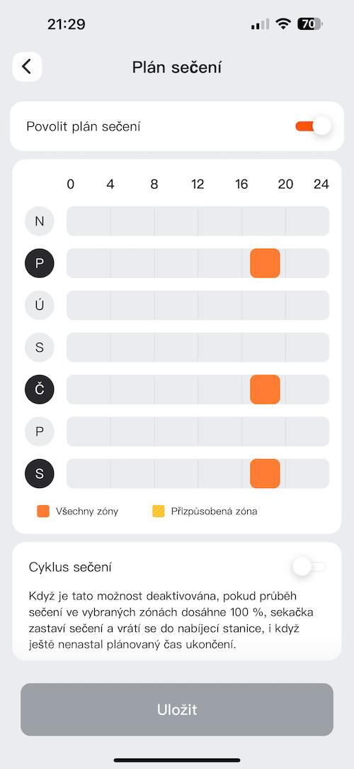Viewport: 354px width, 769px height.
Task: Tap the yellow Přizpůsobená zóna legend swatch
Action: [x=159, y=511]
